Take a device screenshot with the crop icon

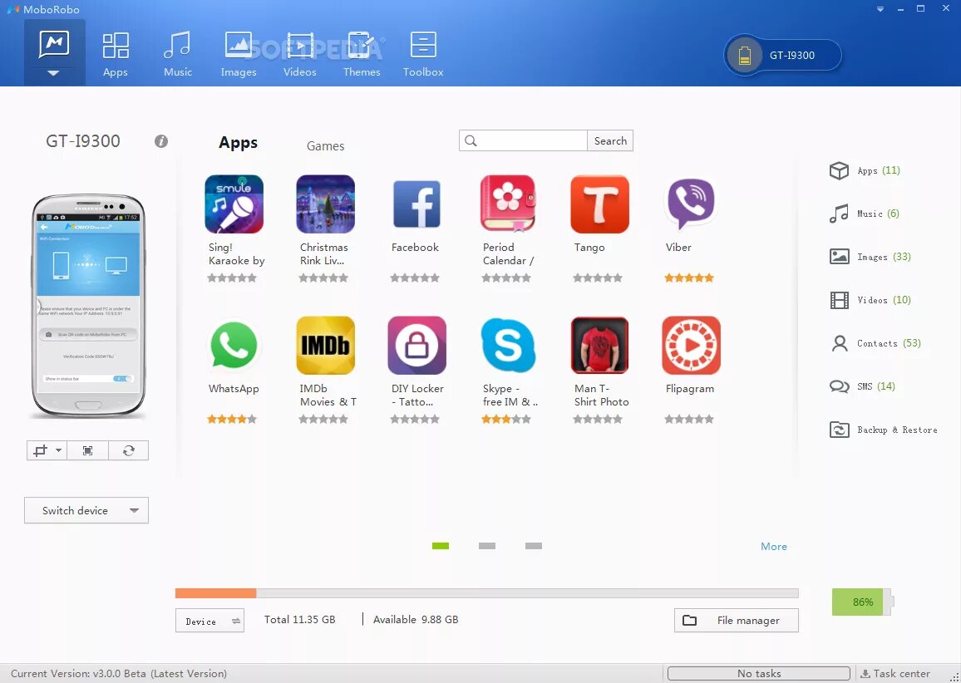point(41,451)
